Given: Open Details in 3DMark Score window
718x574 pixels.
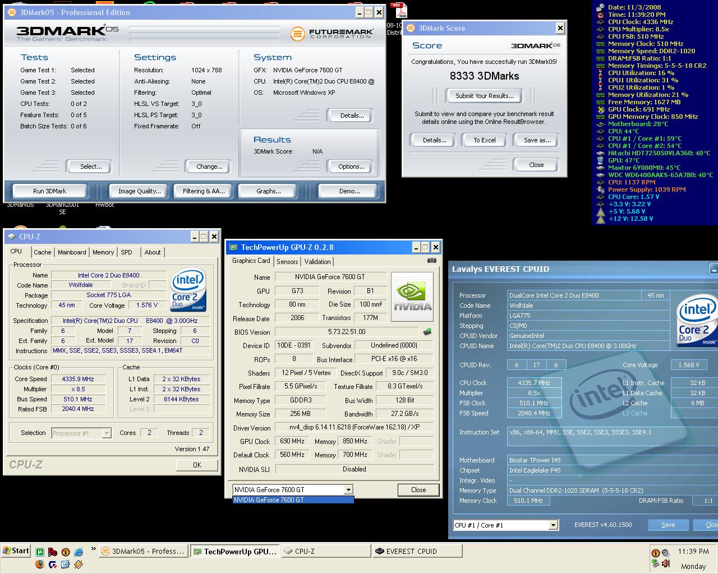Looking at the screenshot, I should (x=434, y=140).
